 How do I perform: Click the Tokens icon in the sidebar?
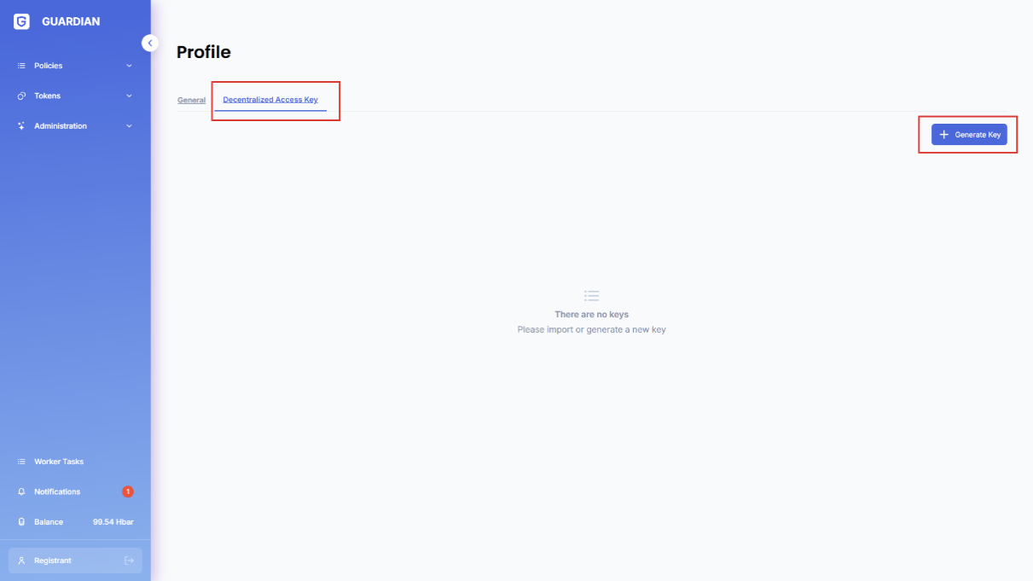pos(21,96)
